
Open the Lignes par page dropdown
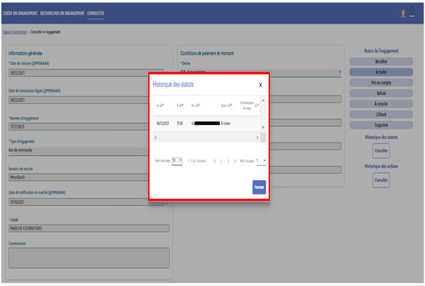[177, 160]
